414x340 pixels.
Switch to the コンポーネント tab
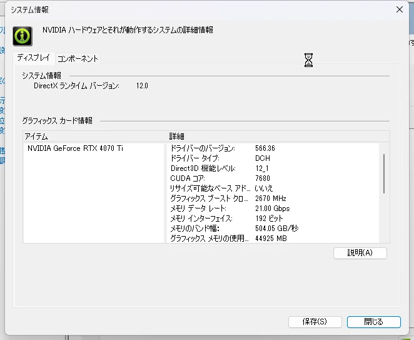[78, 58]
